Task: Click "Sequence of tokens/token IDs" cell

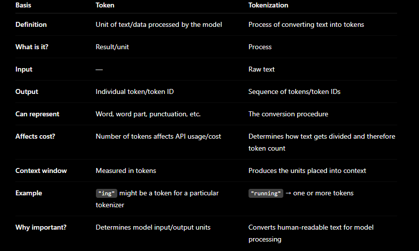Action: [294, 91]
